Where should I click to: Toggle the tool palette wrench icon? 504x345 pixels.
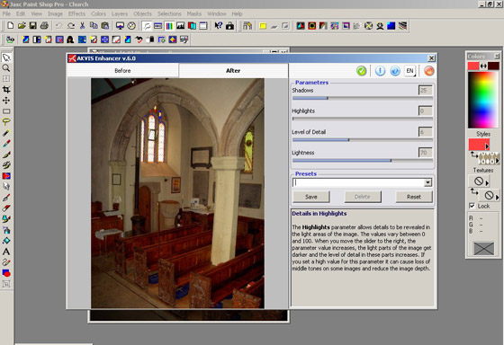(147, 26)
